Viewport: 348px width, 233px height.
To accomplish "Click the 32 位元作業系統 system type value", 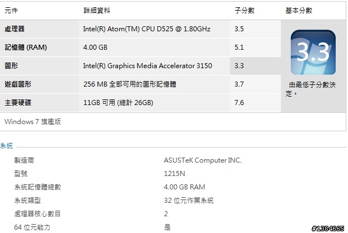I will (x=189, y=201).
